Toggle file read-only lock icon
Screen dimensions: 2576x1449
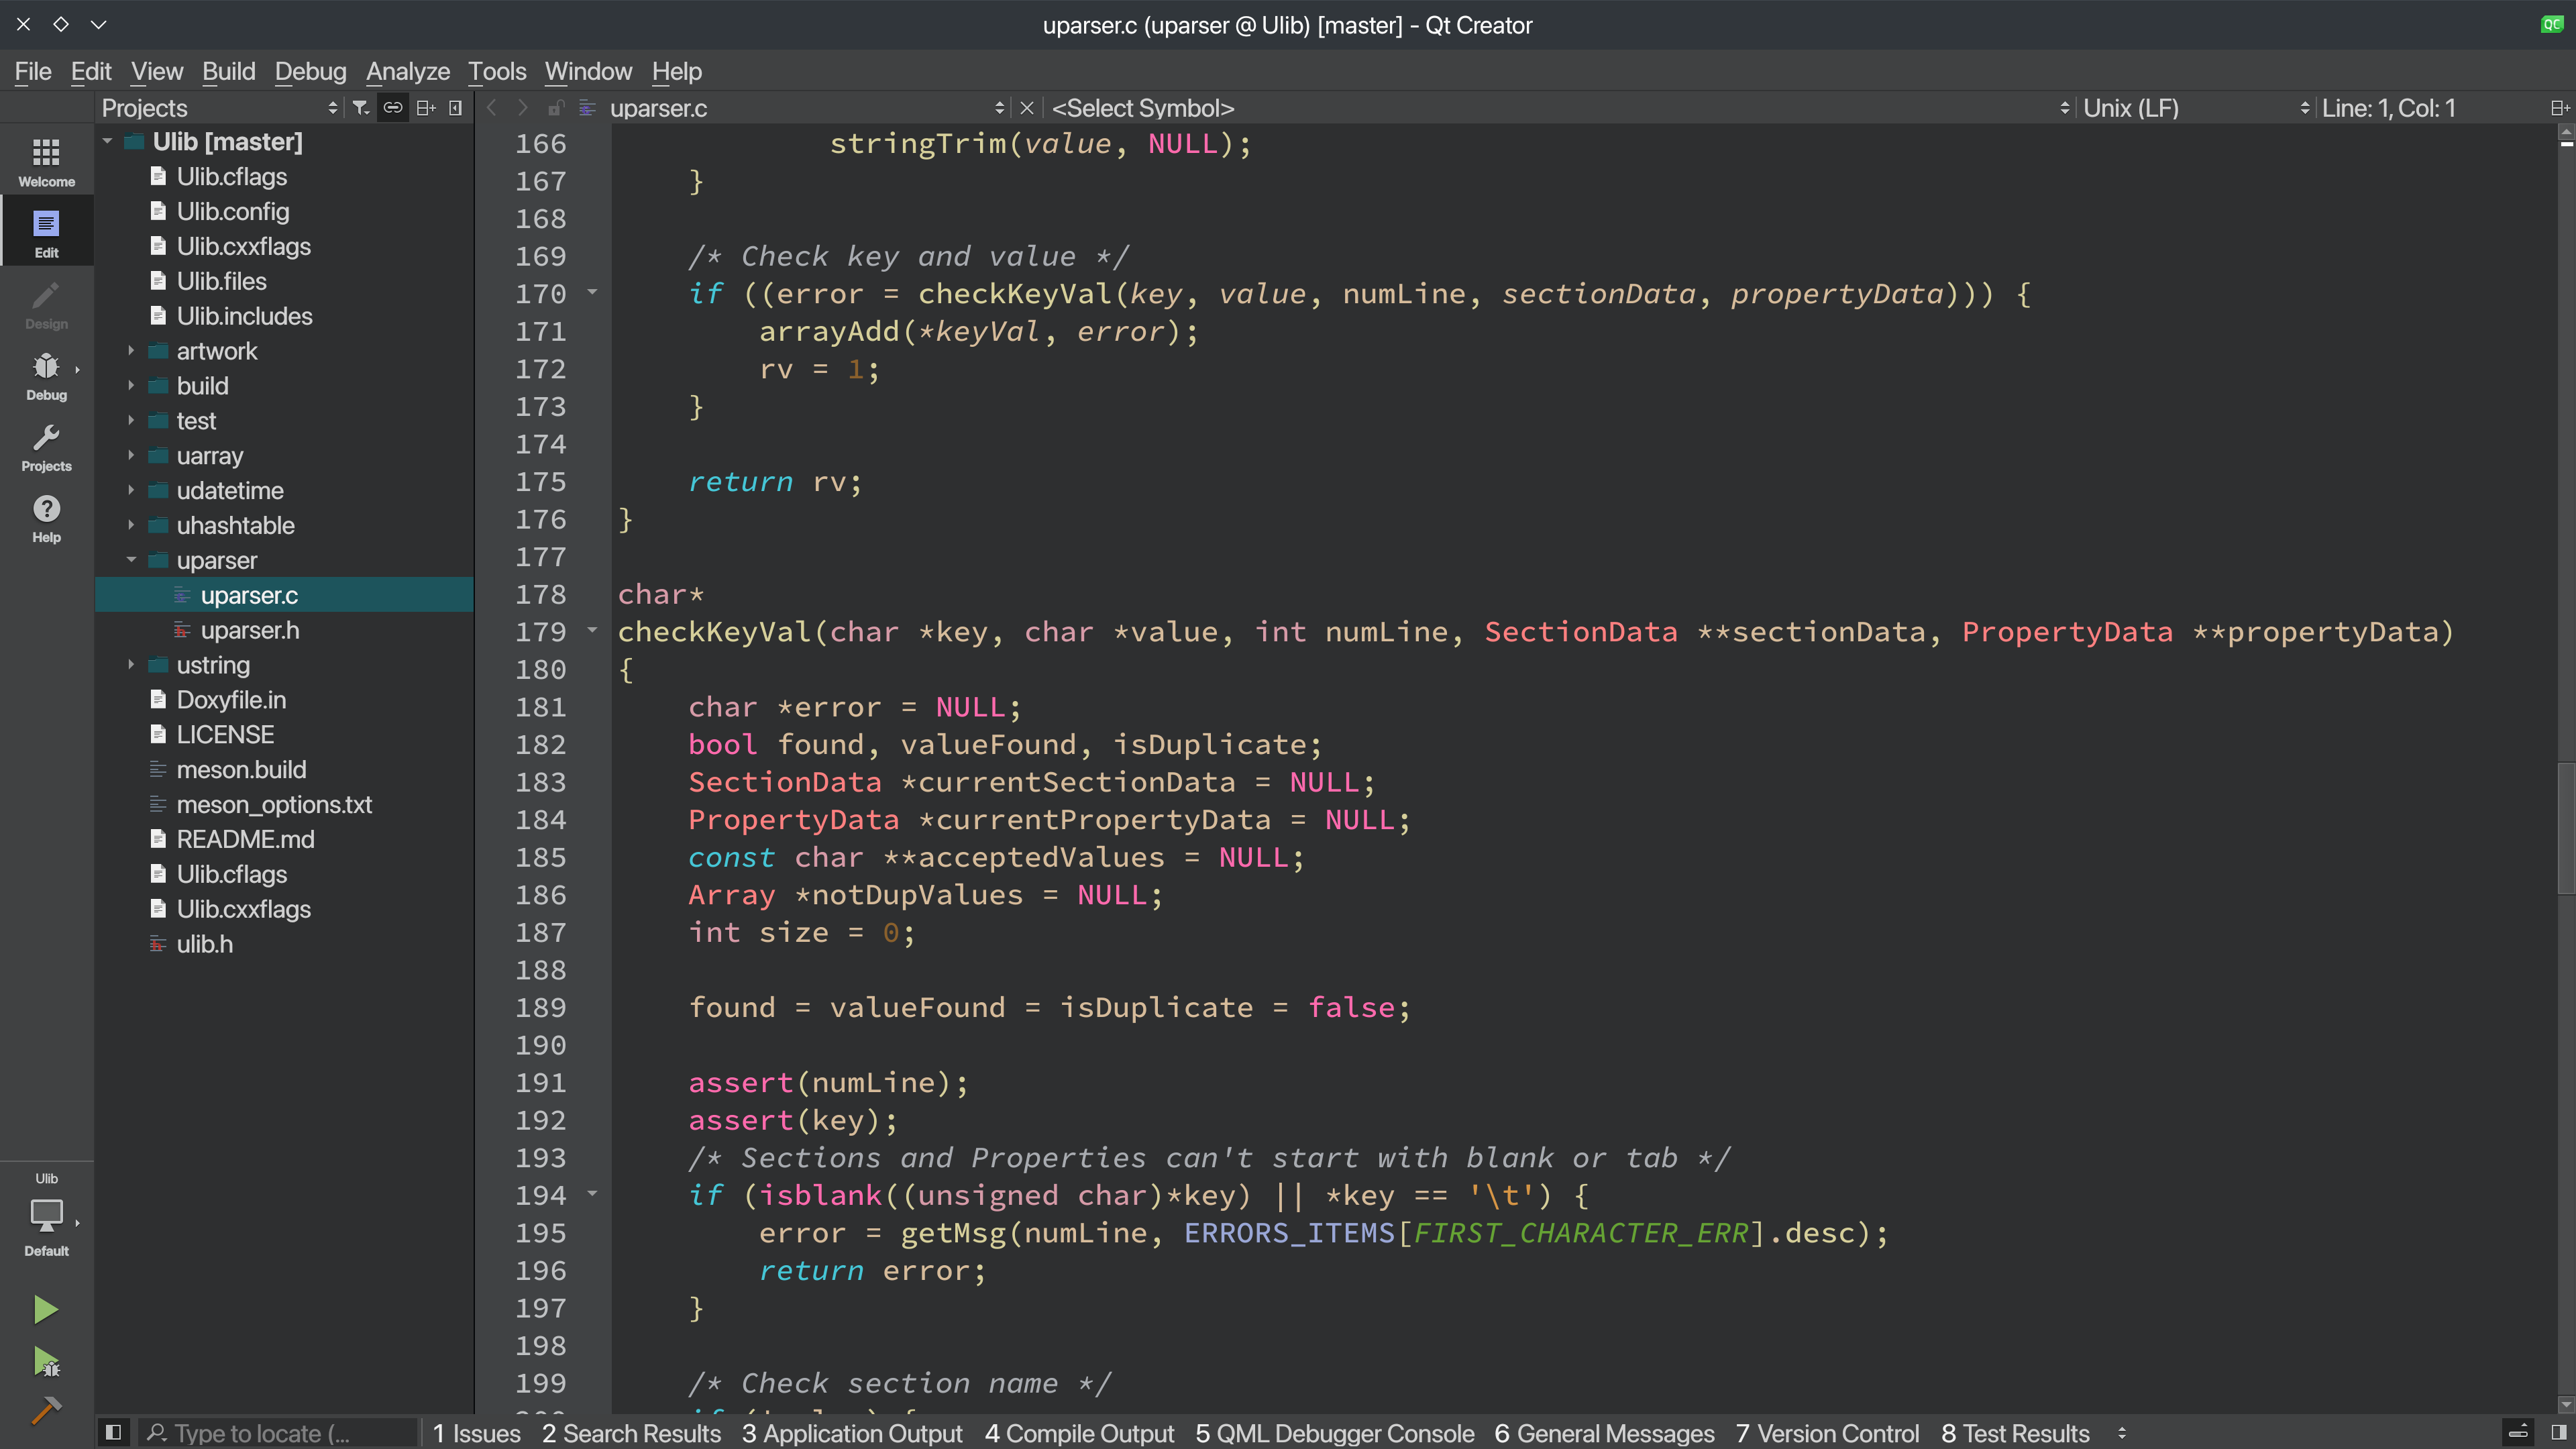pyautogui.click(x=556, y=108)
